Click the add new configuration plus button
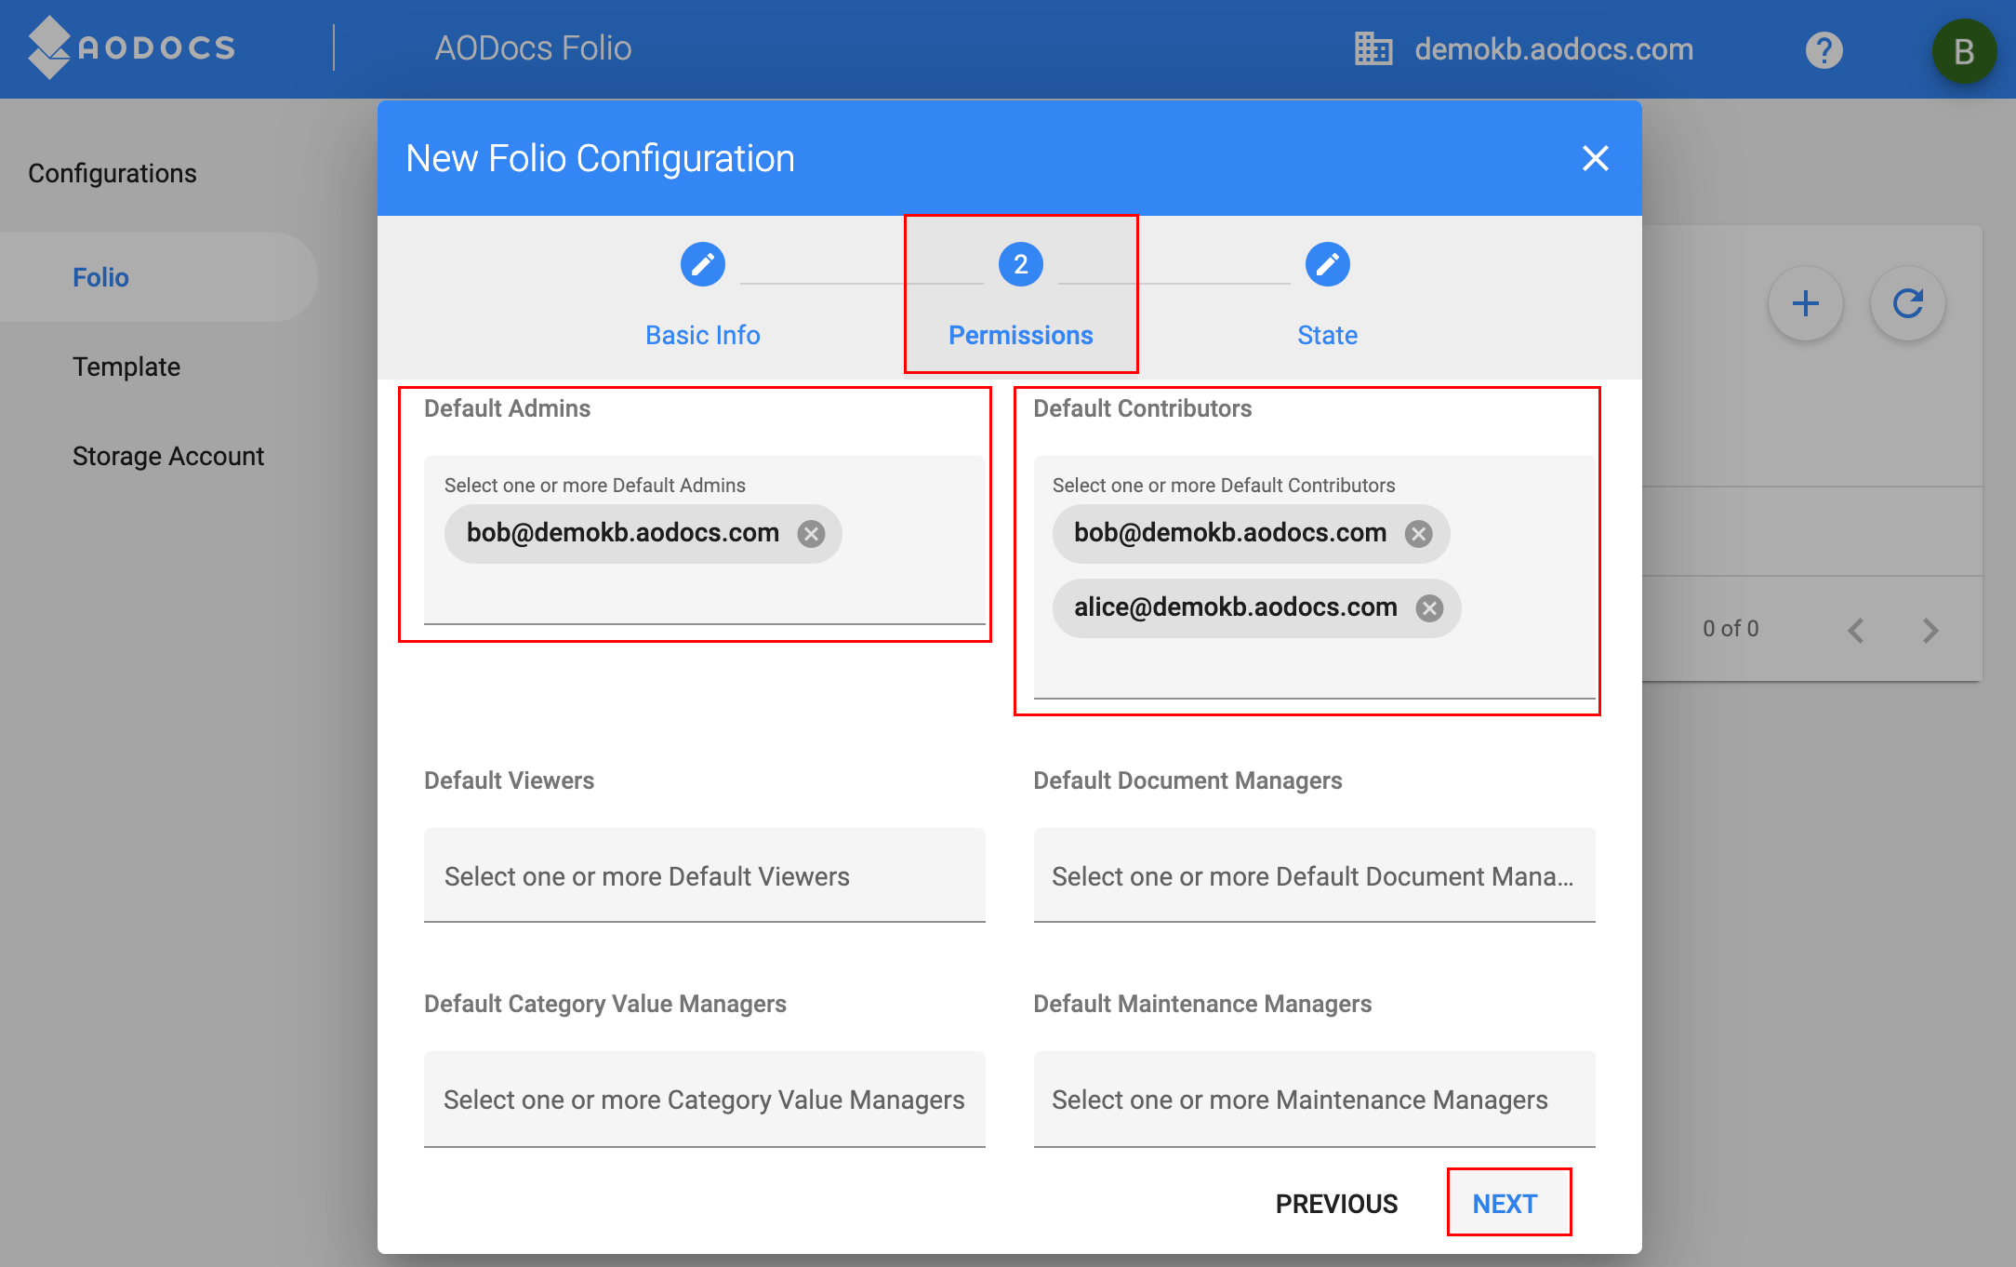 pyautogui.click(x=1805, y=303)
